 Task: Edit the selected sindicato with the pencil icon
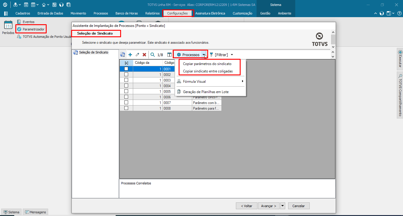137,55
